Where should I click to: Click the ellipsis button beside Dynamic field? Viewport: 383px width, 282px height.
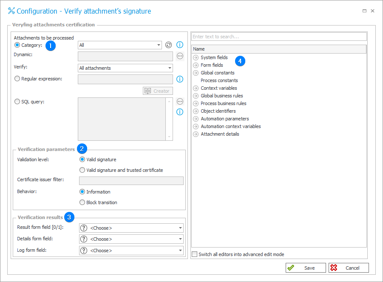pyautogui.click(x=180, y=56)
